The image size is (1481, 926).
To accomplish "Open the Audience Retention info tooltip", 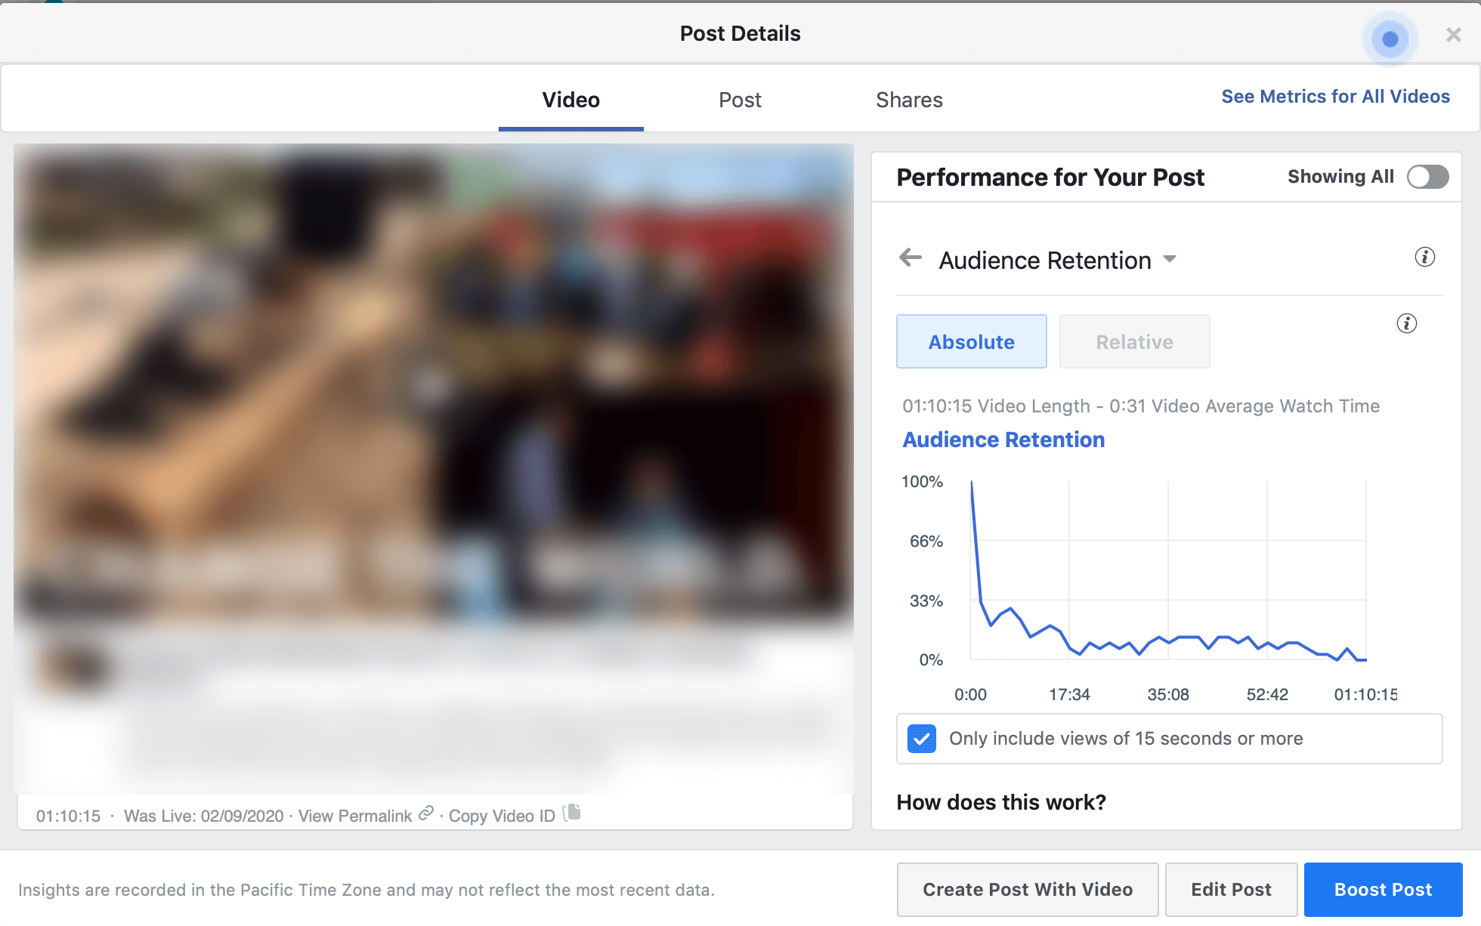I will (1426, 257).
